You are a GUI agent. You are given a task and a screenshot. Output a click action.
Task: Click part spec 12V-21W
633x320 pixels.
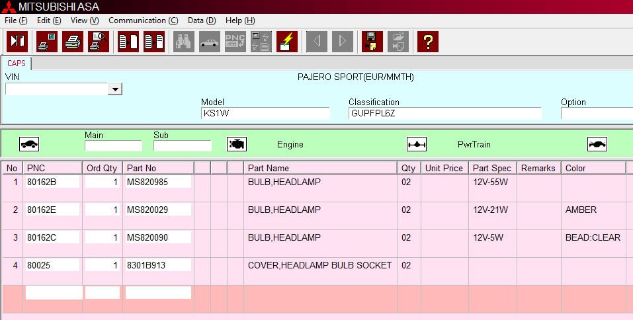491,210
